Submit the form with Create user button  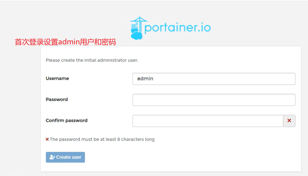[x=65, y=157]
